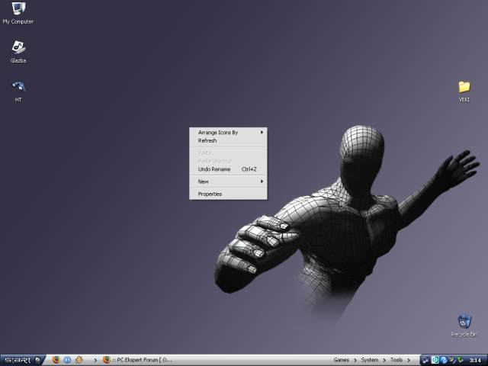This screenshot has height=366, width=488.
Task: Click the teal square system tray icon
Action: pyautogui.click(x=435, y=360)
